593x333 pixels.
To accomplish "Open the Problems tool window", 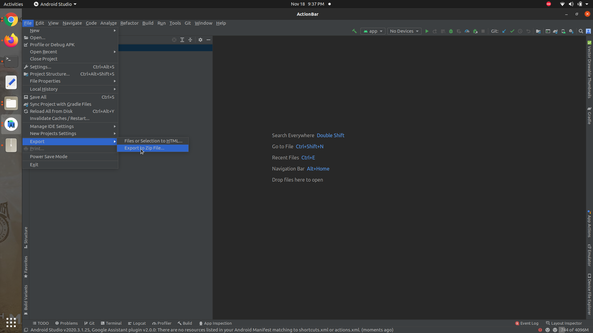I will click(x=66, y=323).
